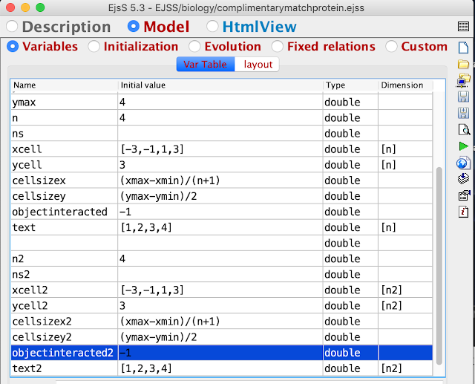Viewport: 475px width, 384px height.
Task: Click the New simulation page icon
Action: point(464,48)
